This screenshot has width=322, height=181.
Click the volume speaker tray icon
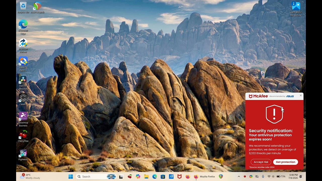click(x=273, y=176)
